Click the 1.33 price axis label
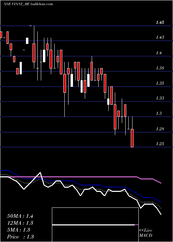Screen dimensions: 173x242 pos(160,98)
